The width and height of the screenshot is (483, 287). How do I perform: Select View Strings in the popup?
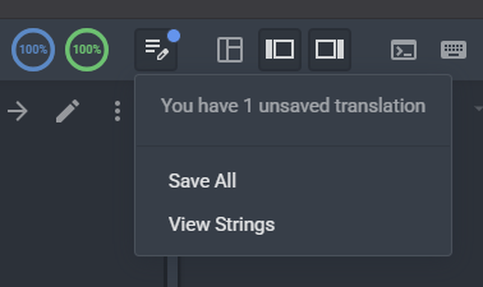click(222, 224)
